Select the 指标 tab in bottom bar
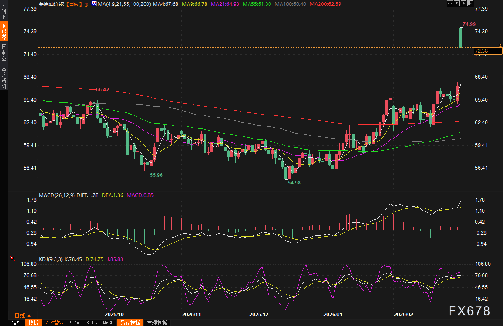This screenshot has height=326, width=503. 17,323
